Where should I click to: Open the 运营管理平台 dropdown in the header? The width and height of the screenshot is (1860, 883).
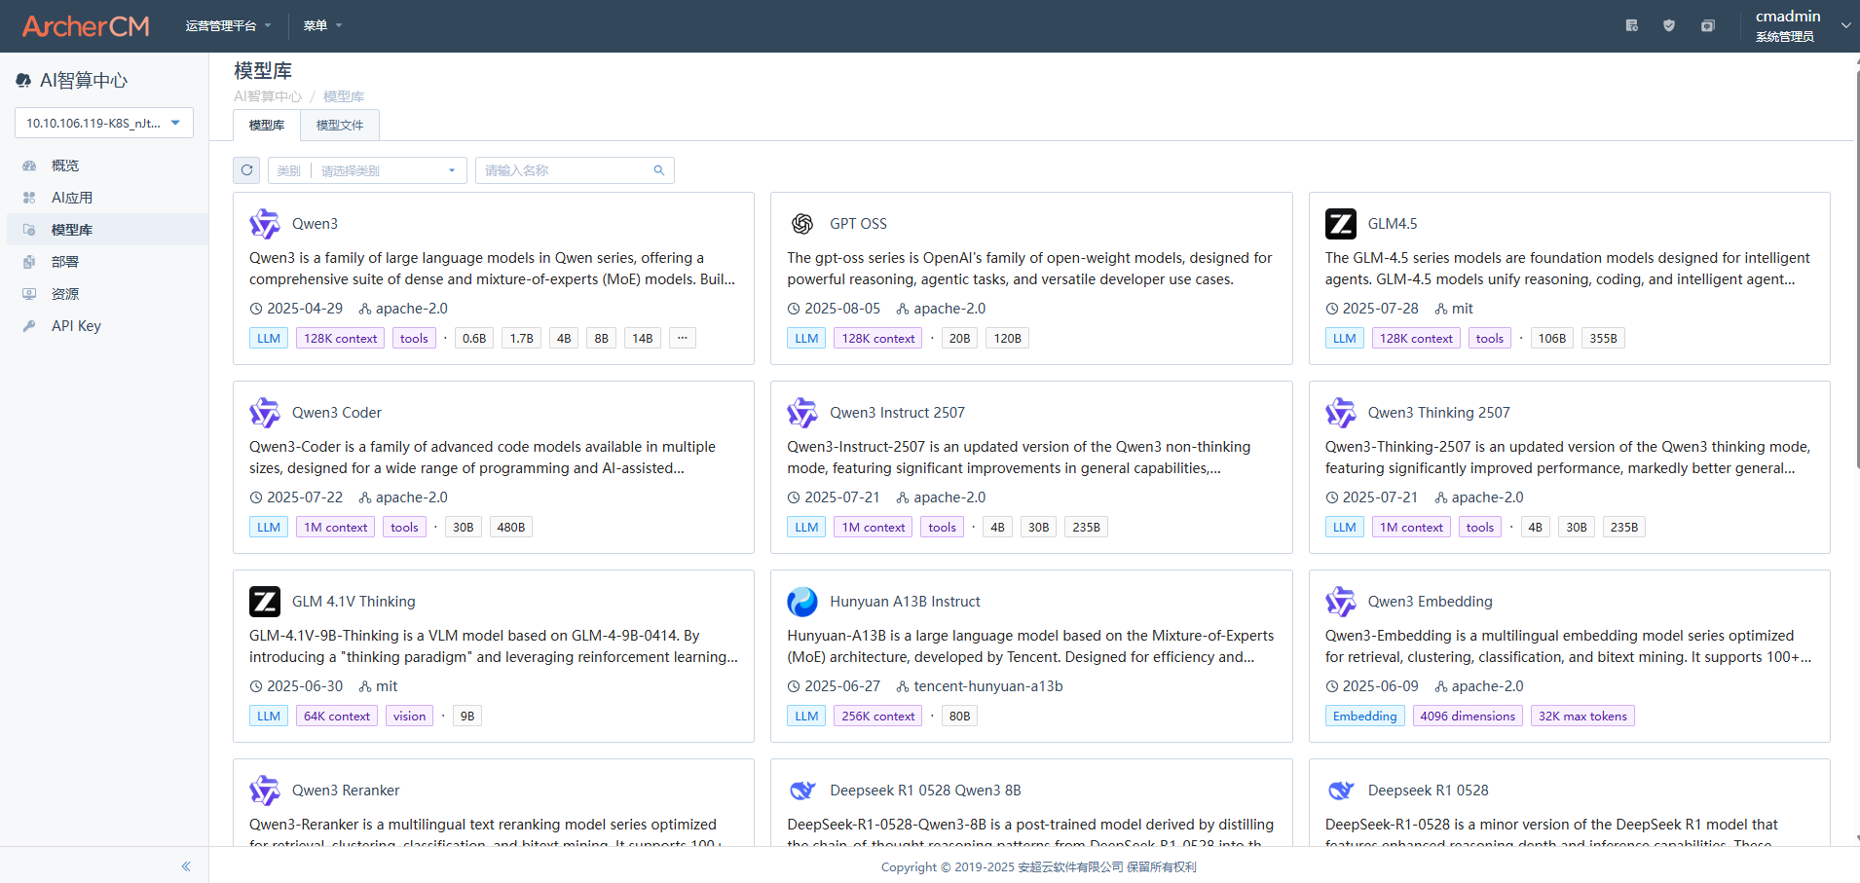coord(228,26)
